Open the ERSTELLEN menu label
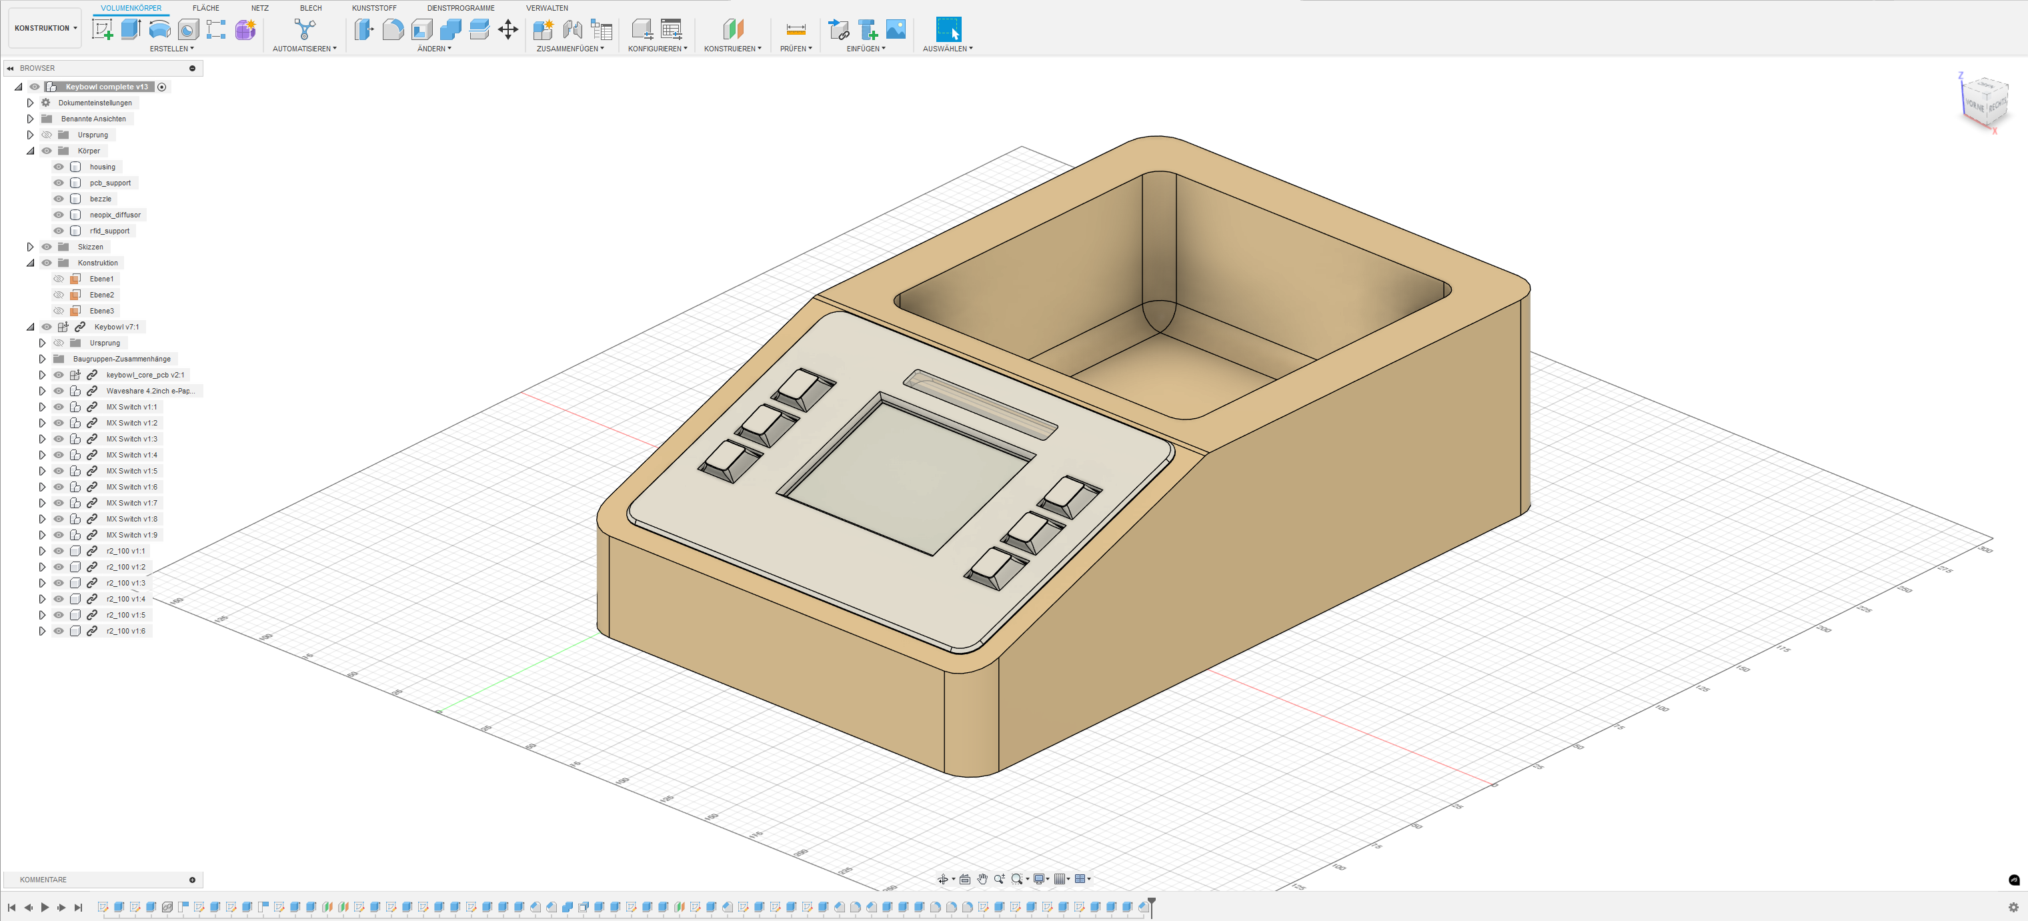 click(x=171, y=49)
